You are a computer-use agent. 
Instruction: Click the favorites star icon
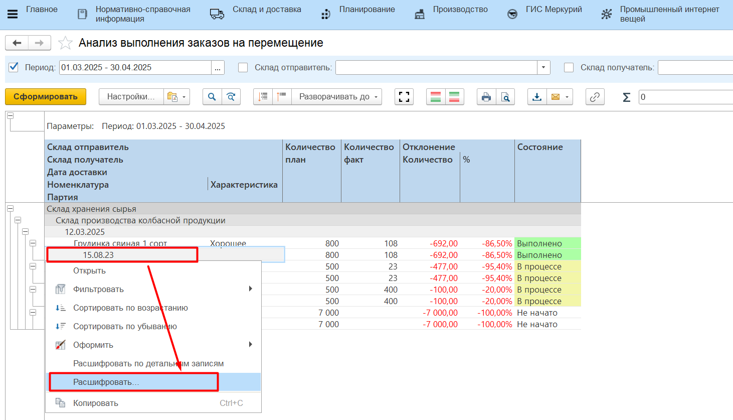(65, 43)
